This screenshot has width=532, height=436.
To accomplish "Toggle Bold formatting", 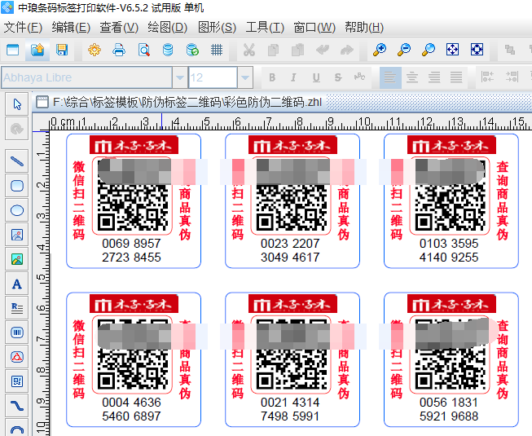I will (272, 77).
